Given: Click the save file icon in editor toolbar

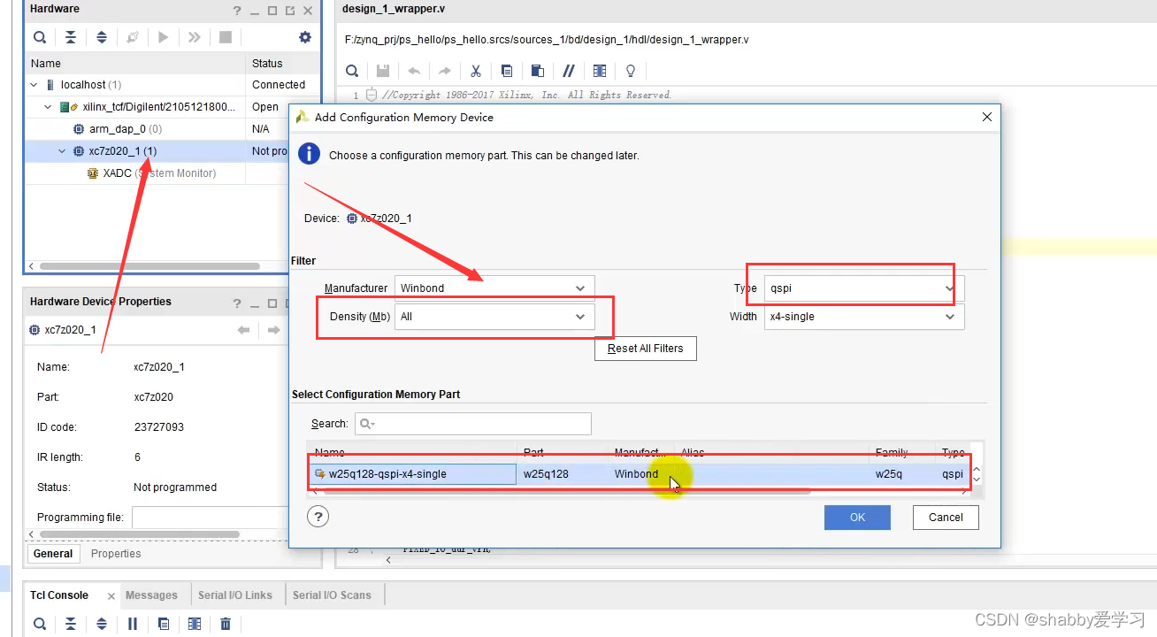Looking at the screenshot, I should click(x=383, y=71).
